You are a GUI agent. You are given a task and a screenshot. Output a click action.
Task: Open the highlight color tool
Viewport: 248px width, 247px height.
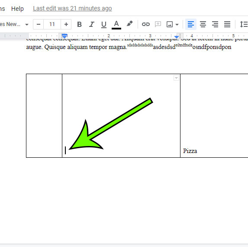click(x=129, y=24)
